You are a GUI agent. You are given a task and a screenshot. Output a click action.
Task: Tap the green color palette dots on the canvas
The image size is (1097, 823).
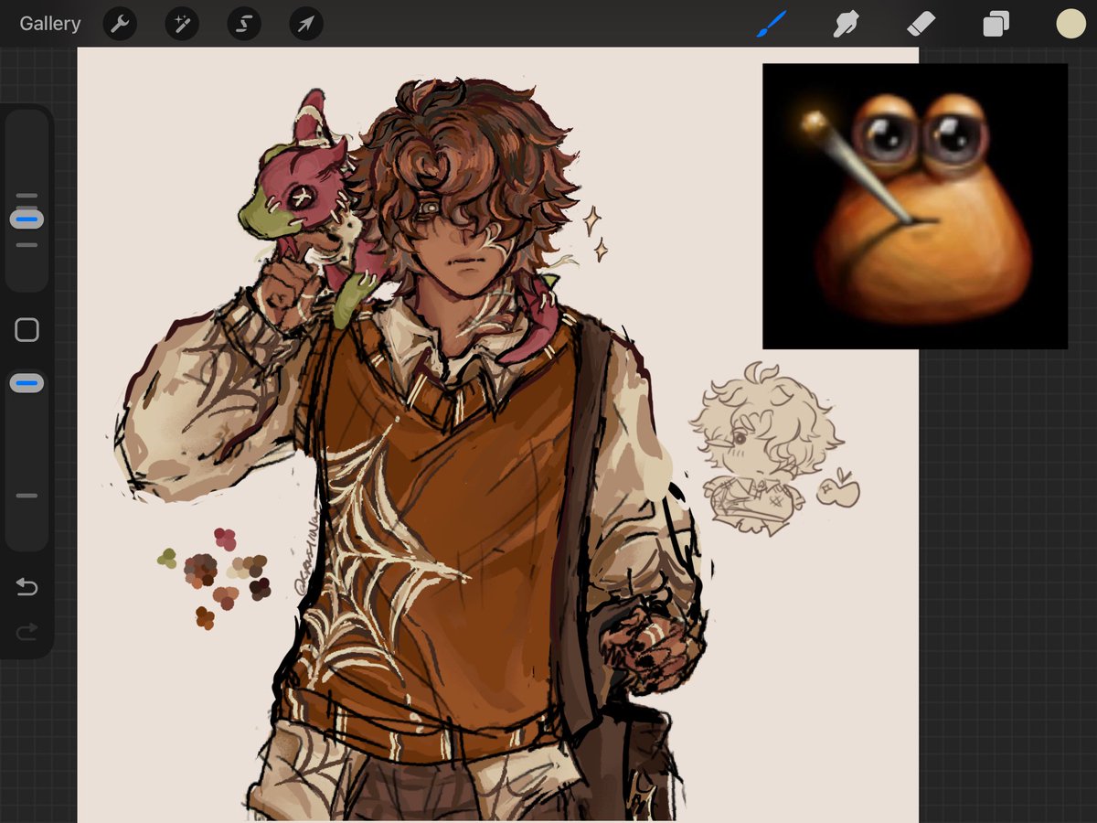(x=166, y=558)
